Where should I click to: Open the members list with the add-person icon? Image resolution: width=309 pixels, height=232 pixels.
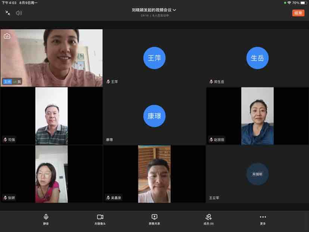click(208, 220)
